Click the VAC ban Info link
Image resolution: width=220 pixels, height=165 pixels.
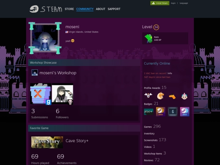170,73
